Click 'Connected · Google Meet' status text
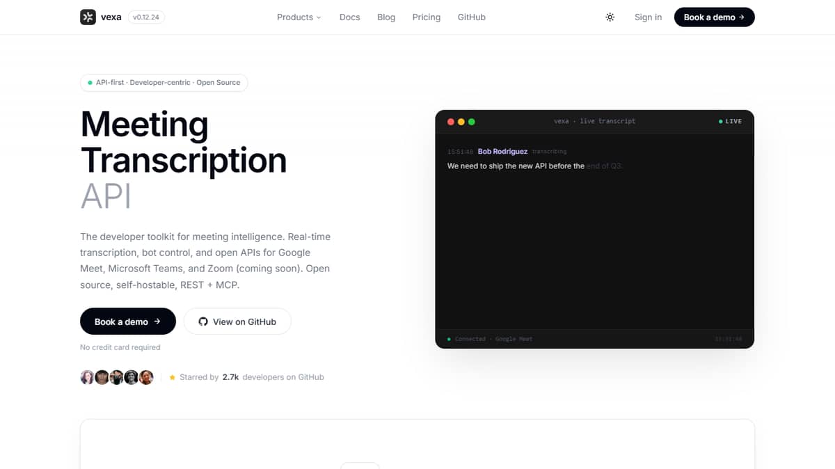Image resolution: width=835 pixels, height=469 pixels. tap(493, 339)
